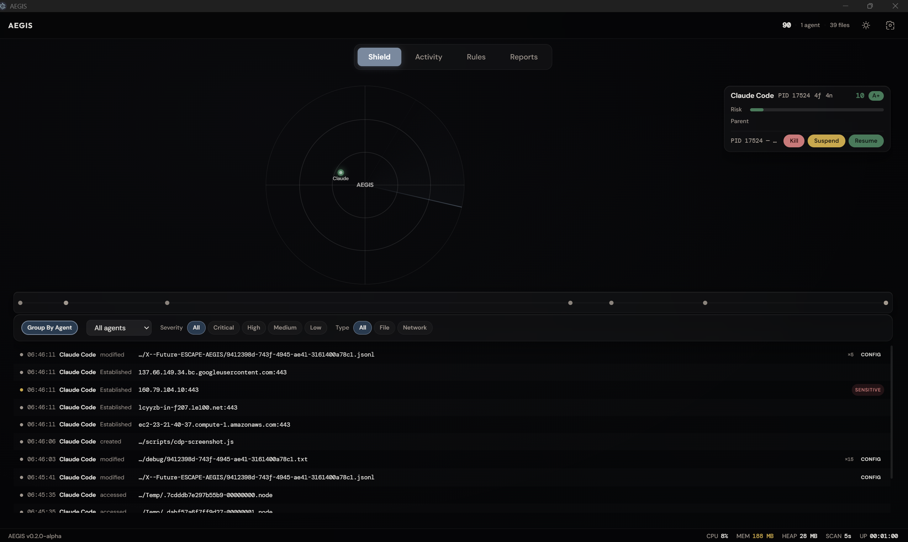Click the score 90 in header
The image size is (908, 542).
[786, 25]
